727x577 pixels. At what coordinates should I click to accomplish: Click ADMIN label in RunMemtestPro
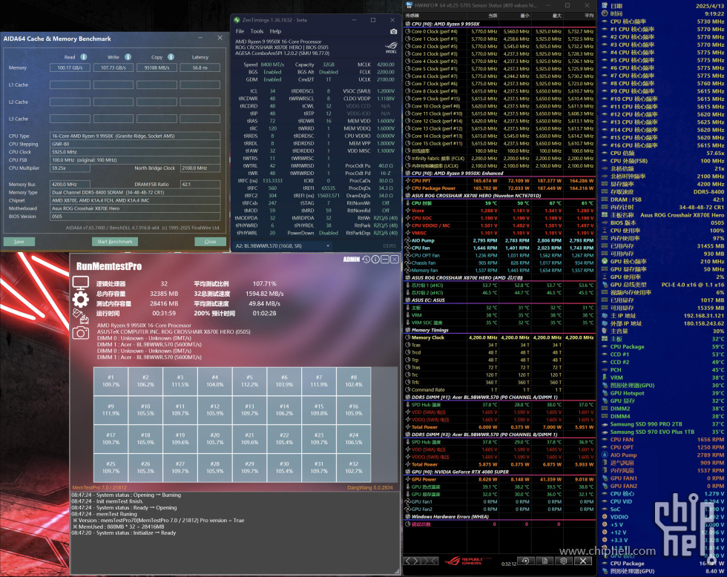pos(352,260)
